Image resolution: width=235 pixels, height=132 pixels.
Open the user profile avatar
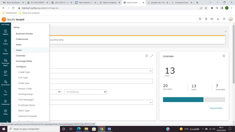[231, 19]
